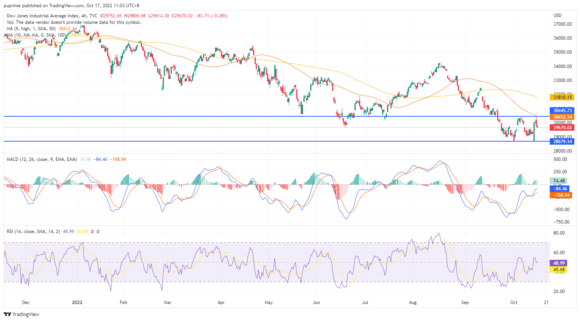Click the change value −83.73 (−0.28%)
Image resolution: width=580 pixels, height=321 pixels.
click(211, 16)
